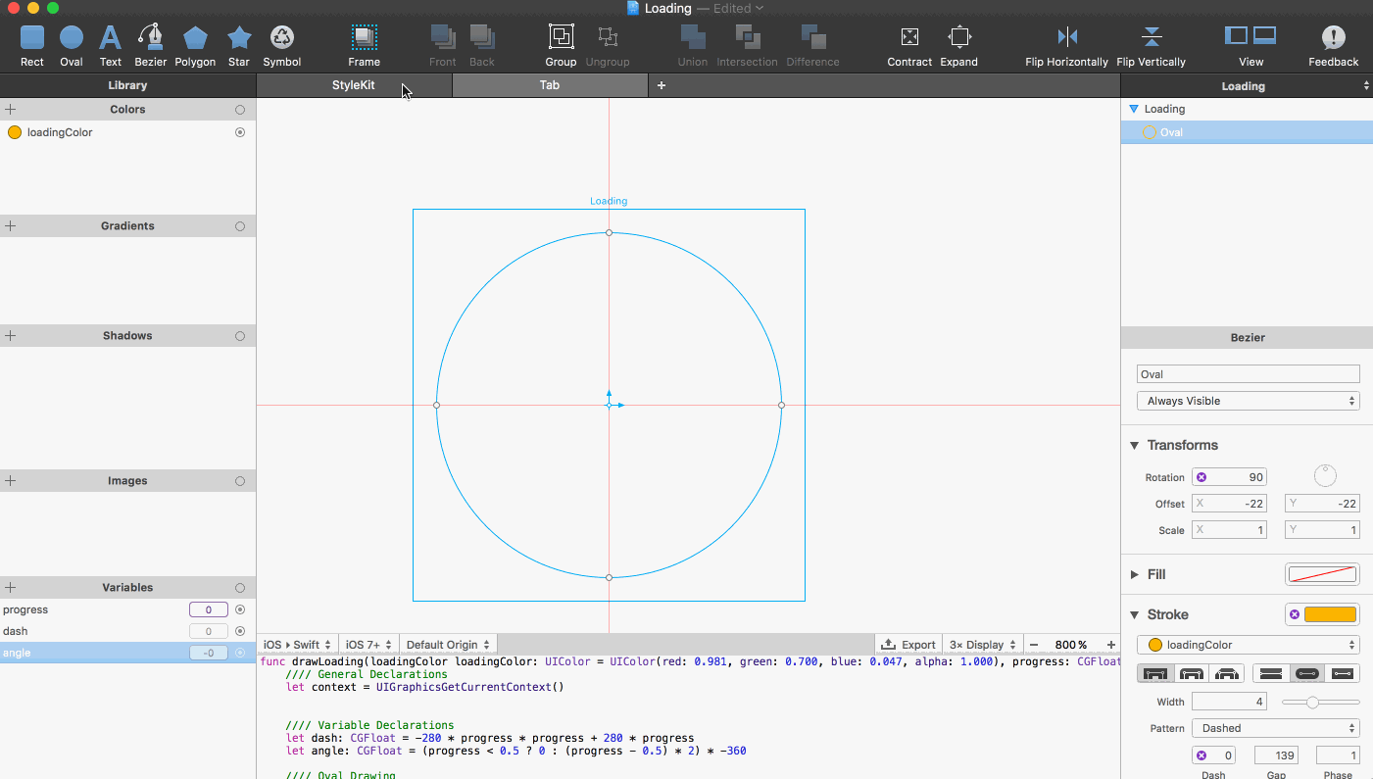Click the Export button
The image size is (1373, 779).
click(x=907, y=644)
